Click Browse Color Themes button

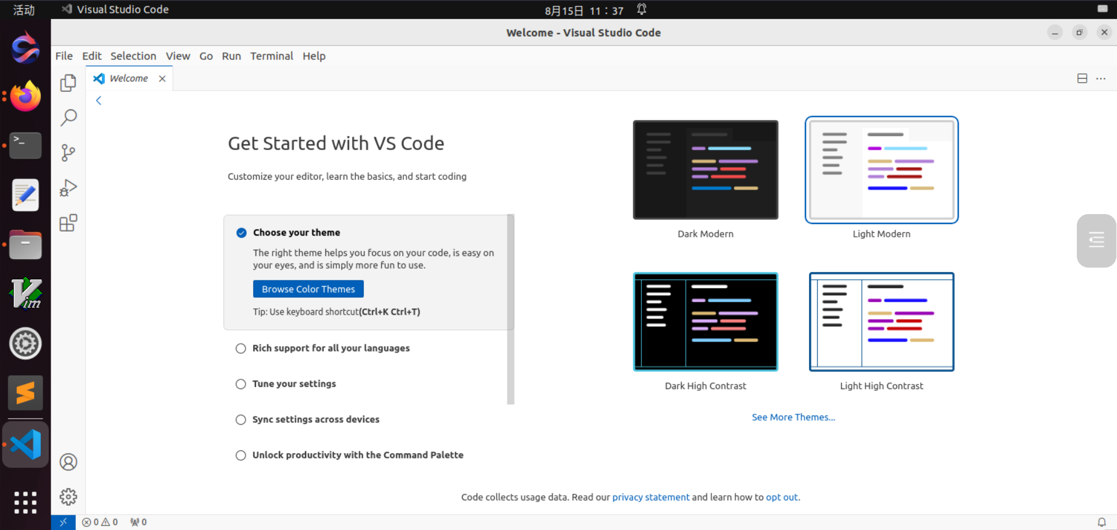coord(308,289)
